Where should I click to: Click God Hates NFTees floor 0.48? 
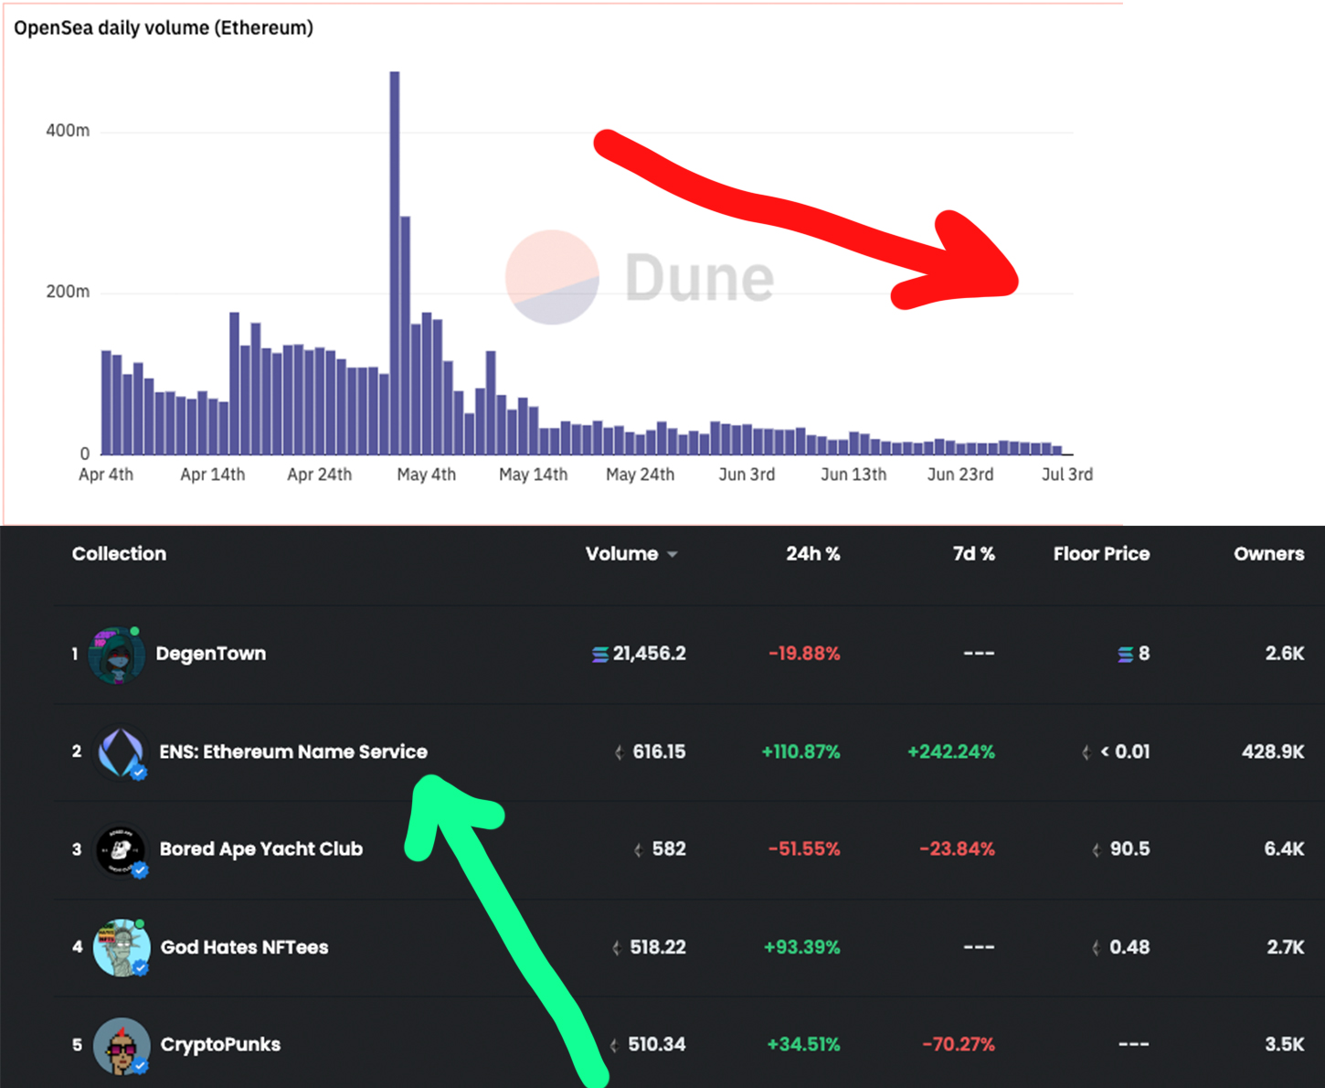tap(1129, 947)
